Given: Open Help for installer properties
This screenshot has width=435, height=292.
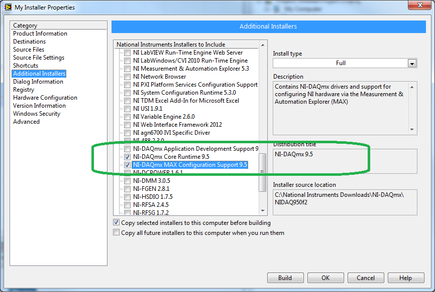Looking at the screenshot, I should point(405,277).
